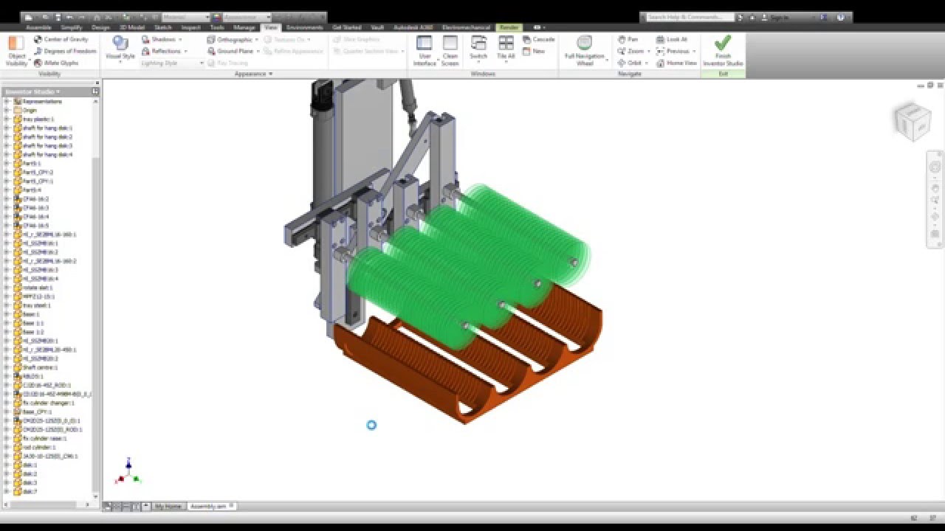
Task: Toggle iMate Glyphs display
Action: point(56,63)
